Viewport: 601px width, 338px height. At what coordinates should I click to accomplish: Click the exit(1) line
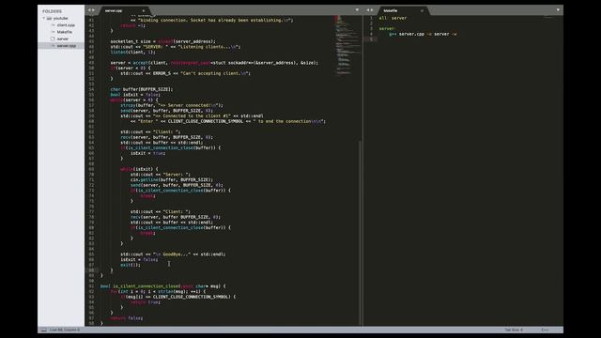pyautogui.click(x=131, y=265)
